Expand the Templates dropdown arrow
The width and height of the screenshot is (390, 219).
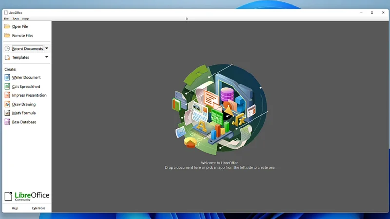[47, 57]
